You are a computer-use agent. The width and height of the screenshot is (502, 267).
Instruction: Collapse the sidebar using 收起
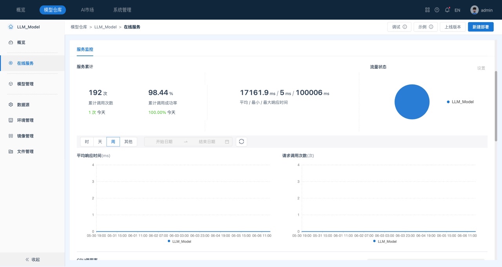[x=33, y=260]
